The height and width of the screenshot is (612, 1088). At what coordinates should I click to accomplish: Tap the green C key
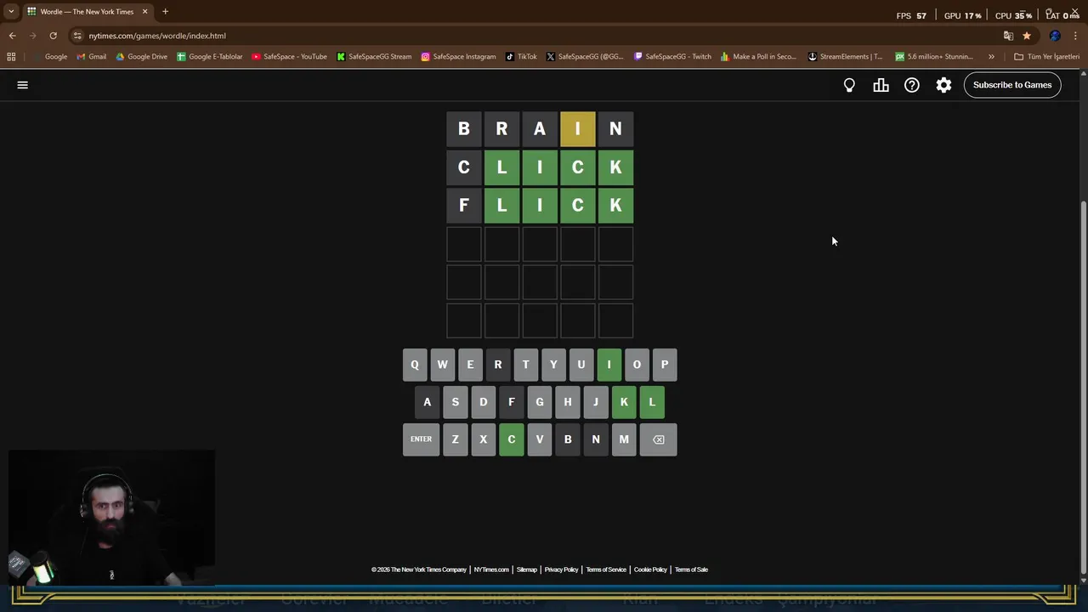512,439
